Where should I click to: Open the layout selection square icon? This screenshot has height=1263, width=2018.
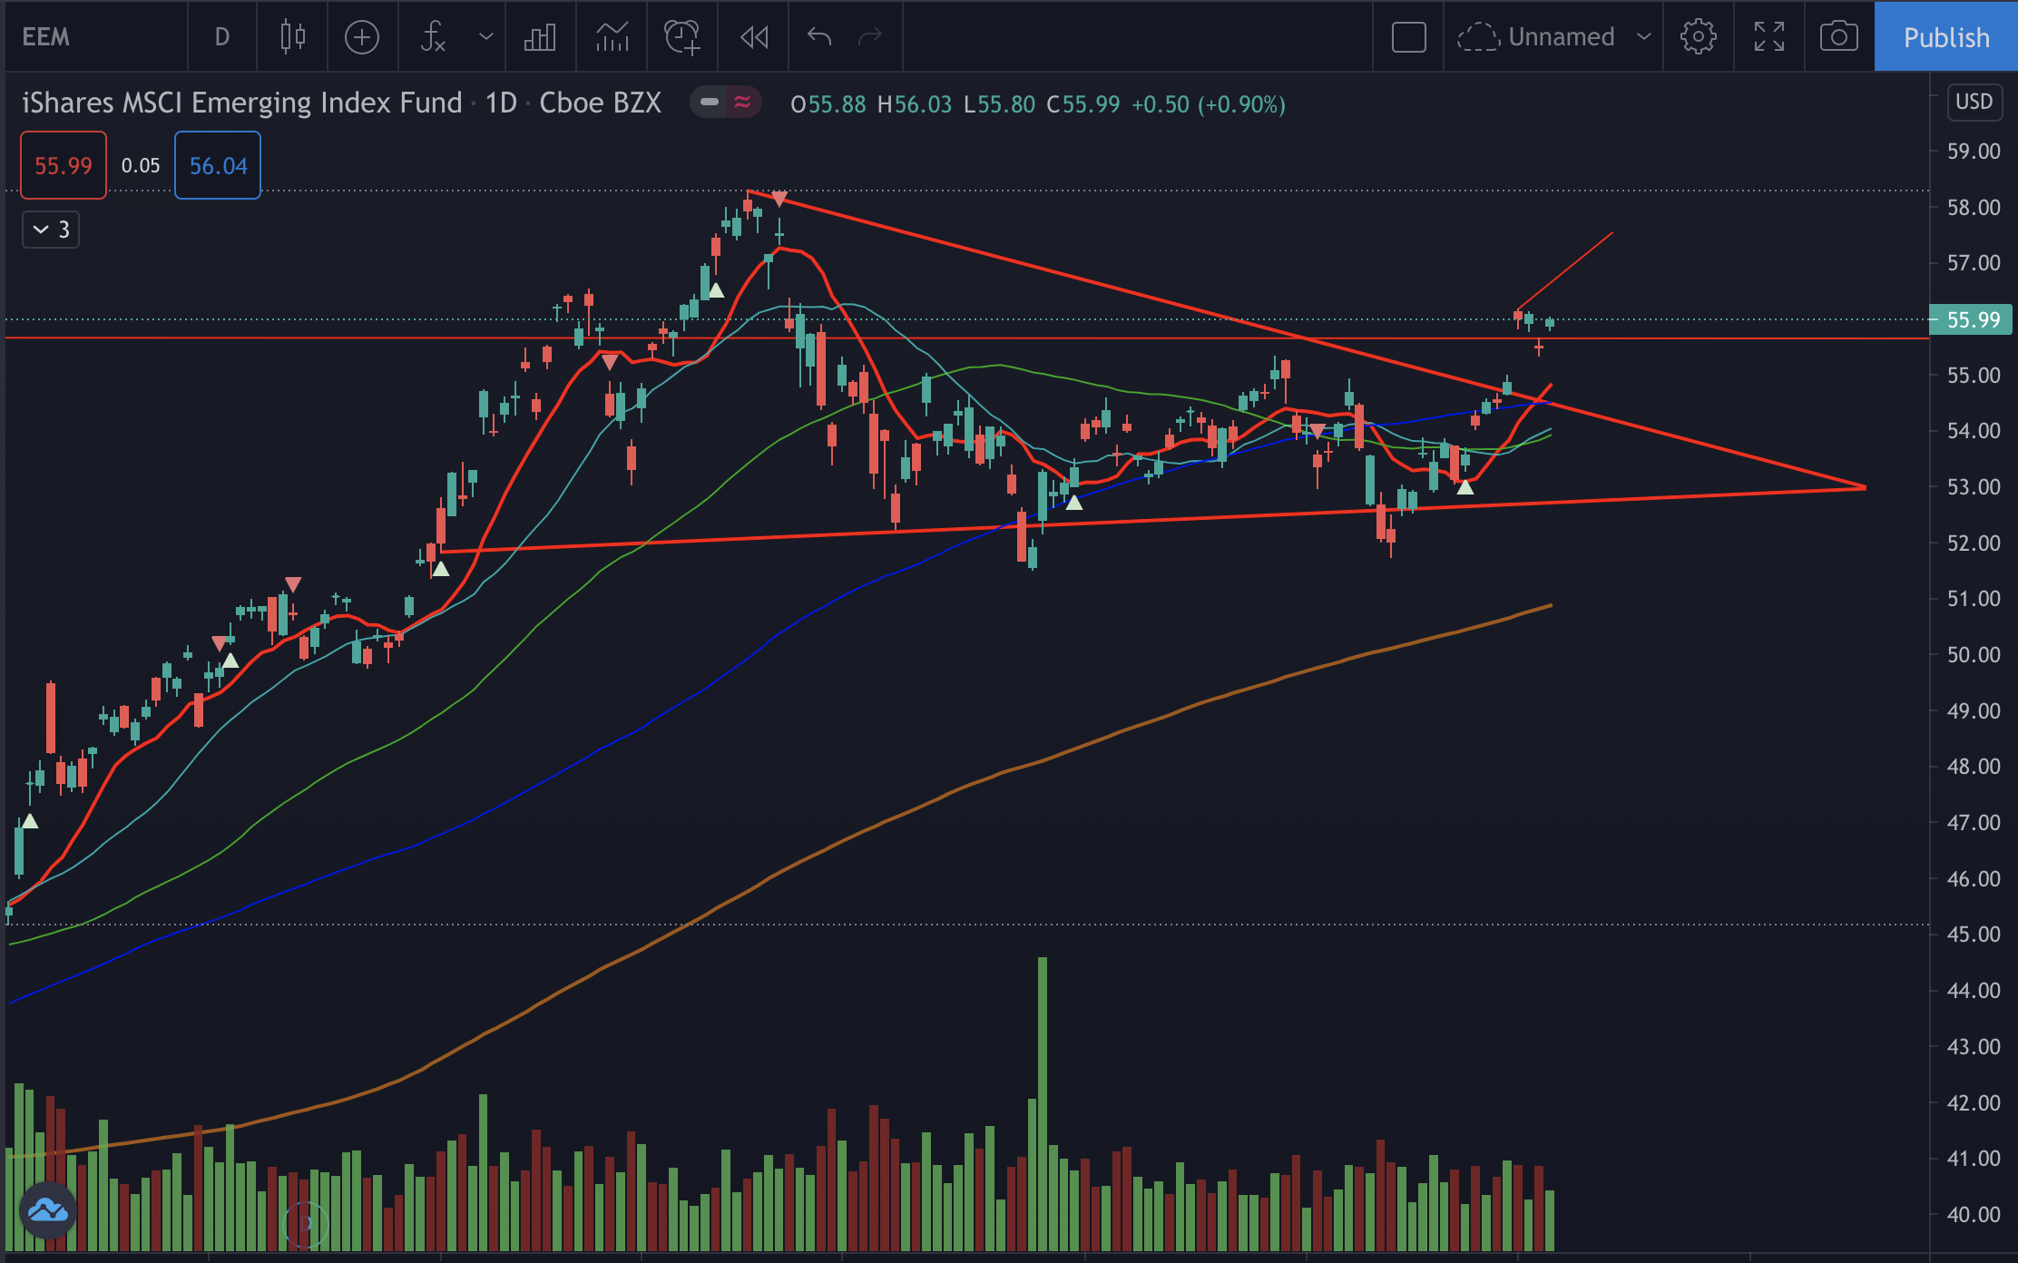click(x=1408, y=37)
